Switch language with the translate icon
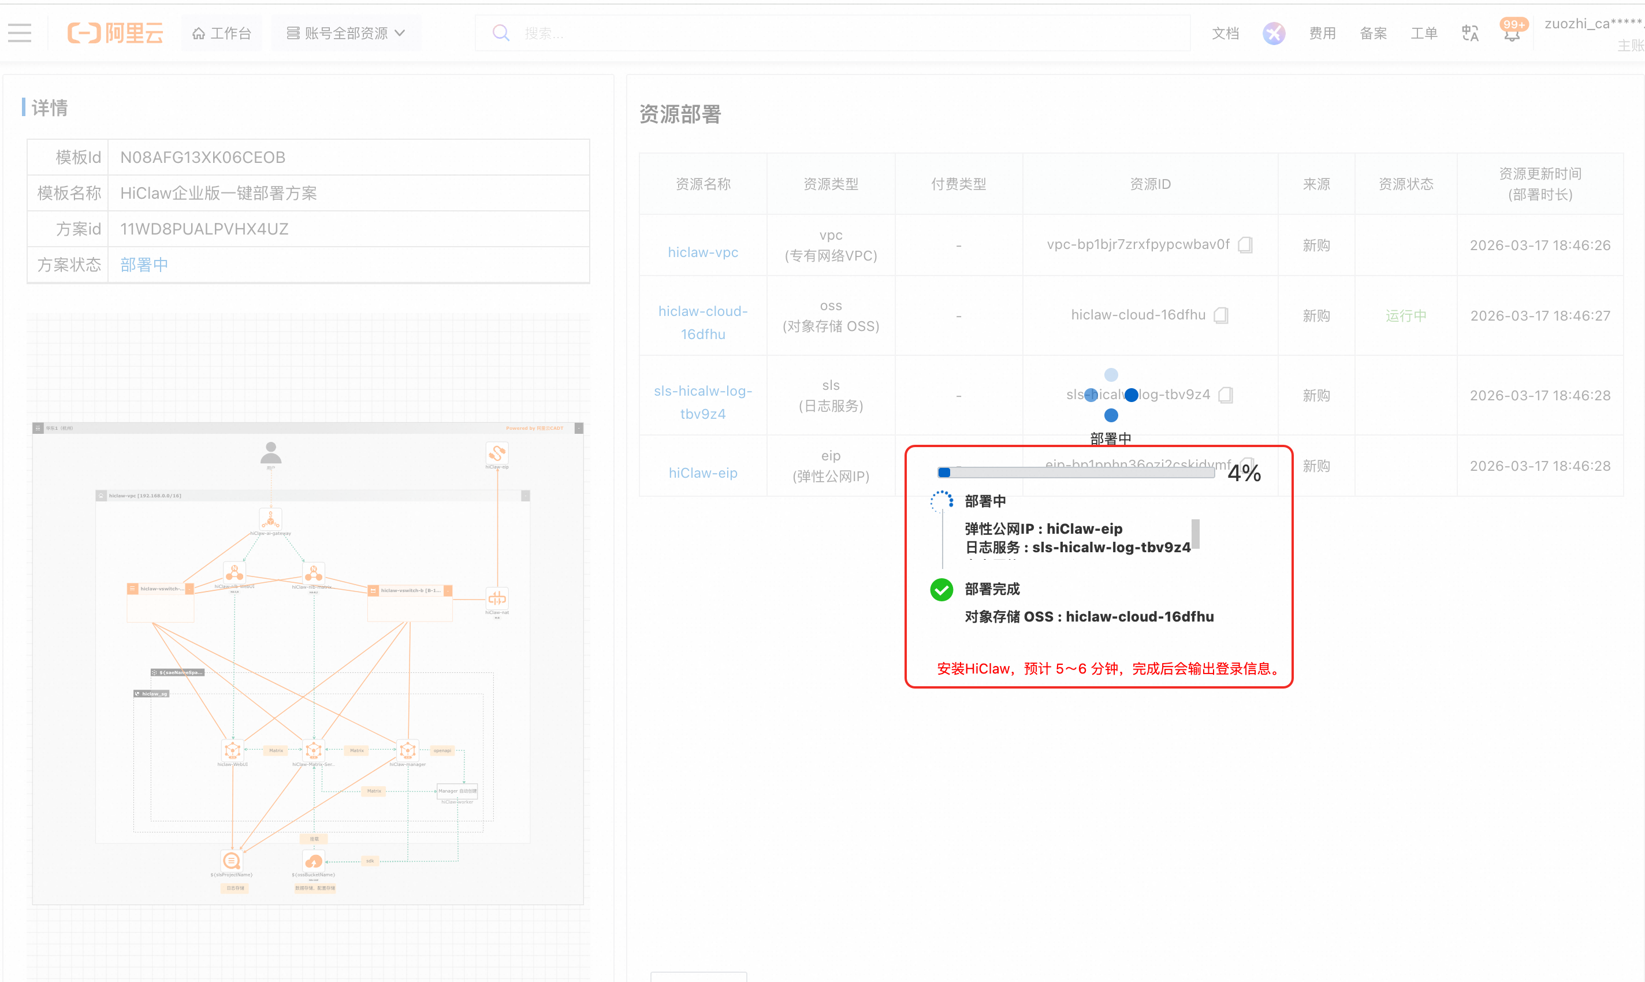This screenshot has height=982, width=1645. 1469,33
